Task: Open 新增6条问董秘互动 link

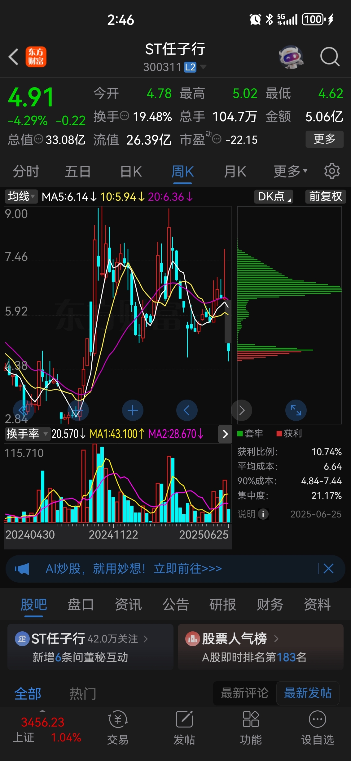Action: (80, 657)
